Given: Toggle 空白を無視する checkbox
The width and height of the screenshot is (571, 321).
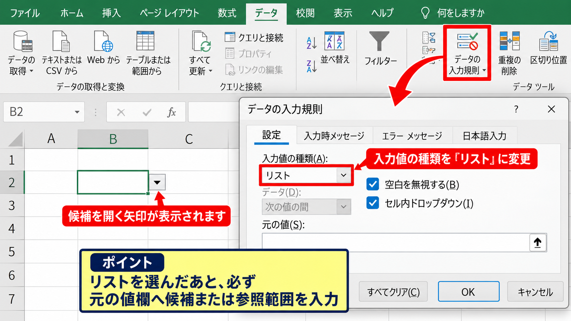Looking at the screenshot, I should click(373, 184).
